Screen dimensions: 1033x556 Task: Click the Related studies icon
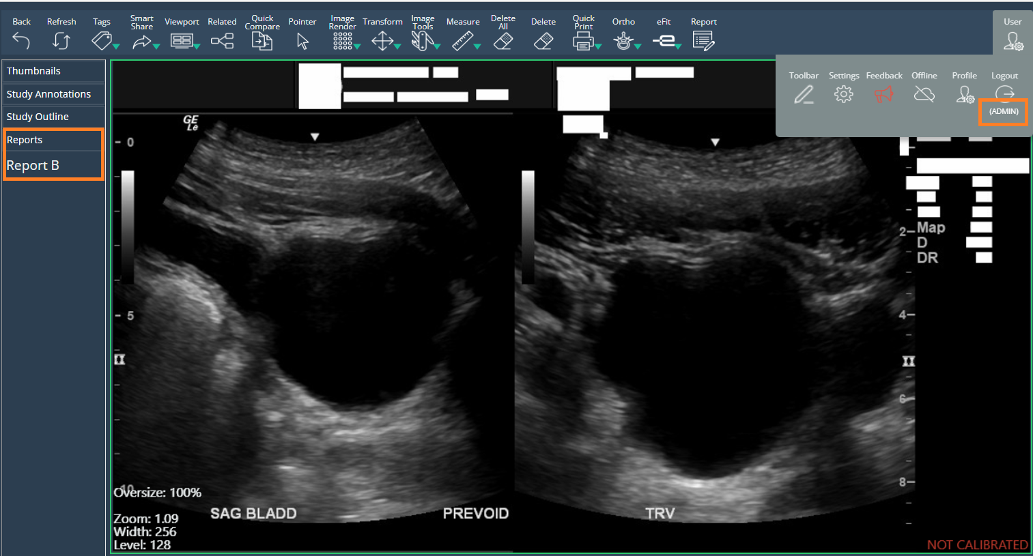click(222, 42)
